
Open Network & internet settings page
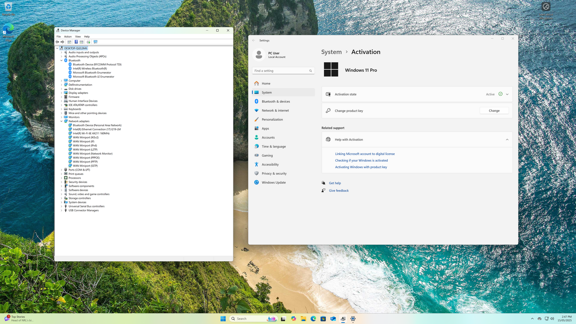(x=283, y=111)
